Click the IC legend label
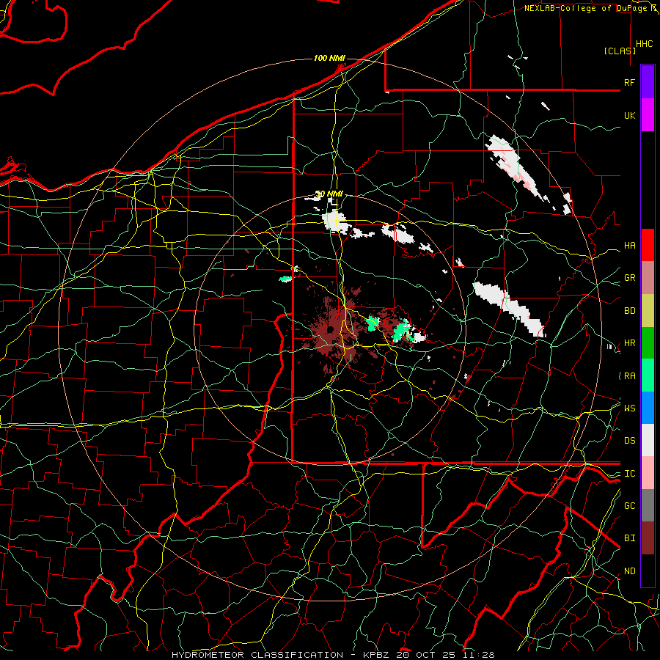 pos(629,474)
